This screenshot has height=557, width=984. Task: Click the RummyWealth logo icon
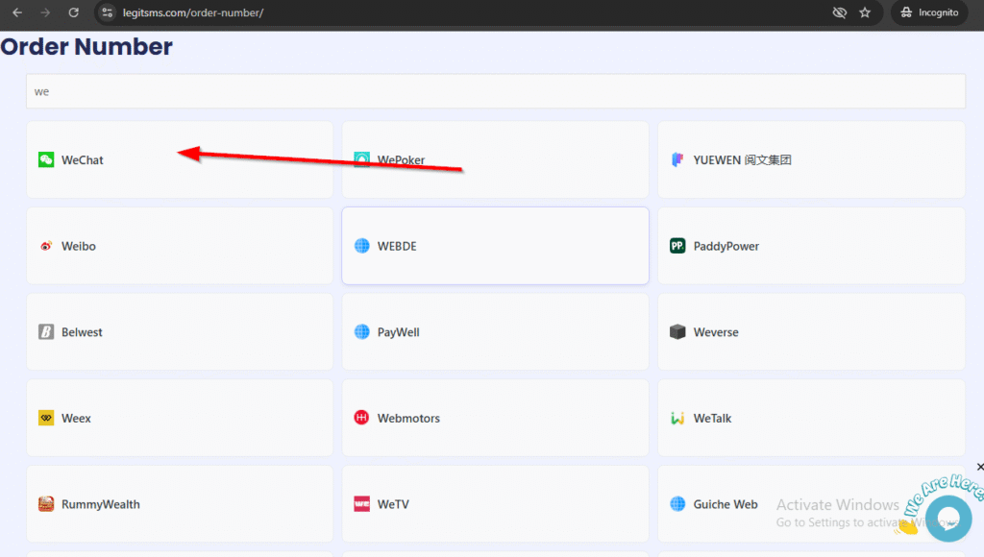[x=46, y=504]
